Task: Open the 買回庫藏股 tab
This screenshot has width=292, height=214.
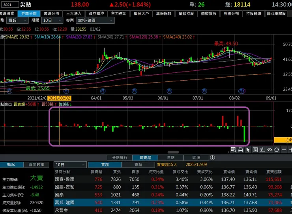Action: point(276,13)
